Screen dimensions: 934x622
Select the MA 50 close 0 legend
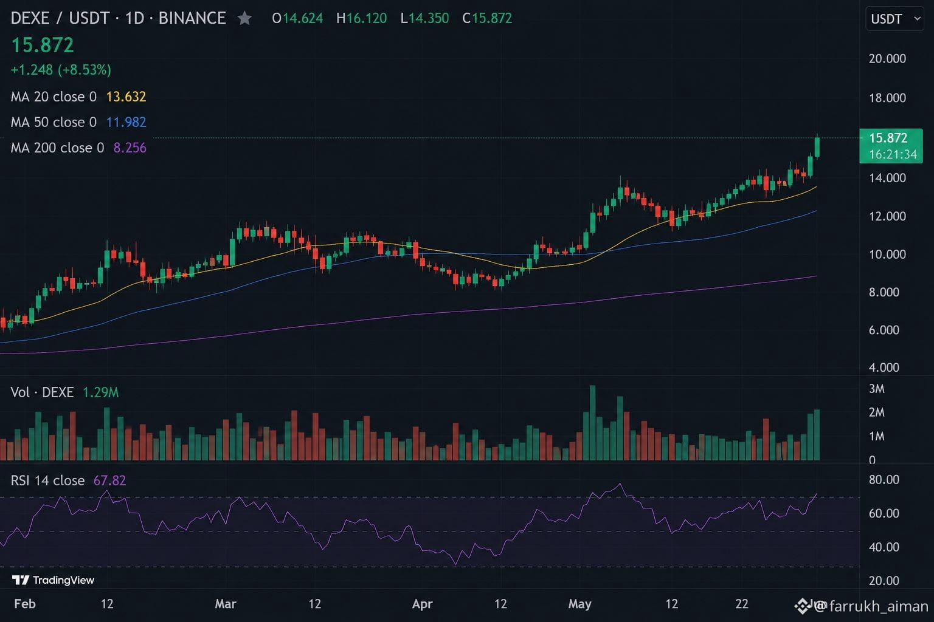tap(54, 122)
